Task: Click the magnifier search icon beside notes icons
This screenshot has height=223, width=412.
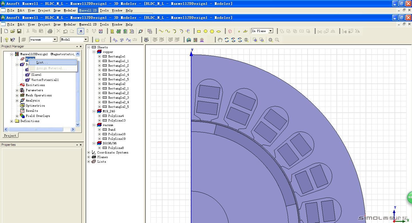Action: click(x=140, y=31)
